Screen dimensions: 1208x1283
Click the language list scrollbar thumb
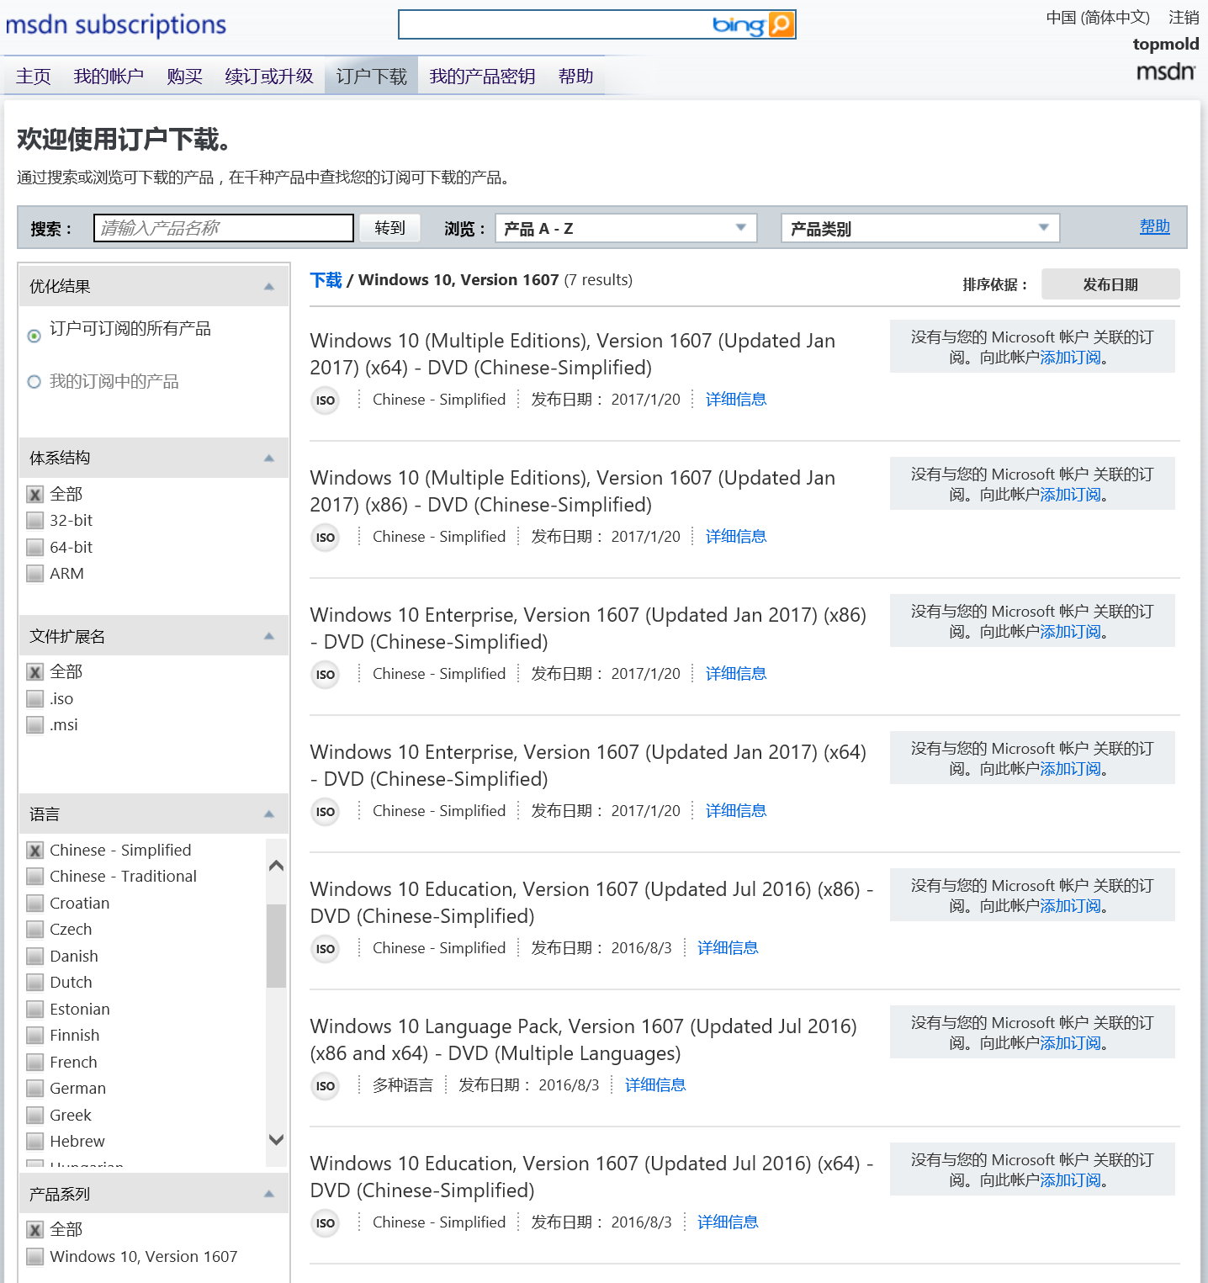[276, 946]
